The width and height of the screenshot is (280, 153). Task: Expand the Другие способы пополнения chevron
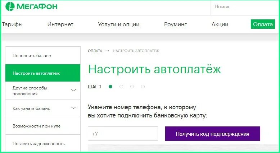[x=73, y=90]
